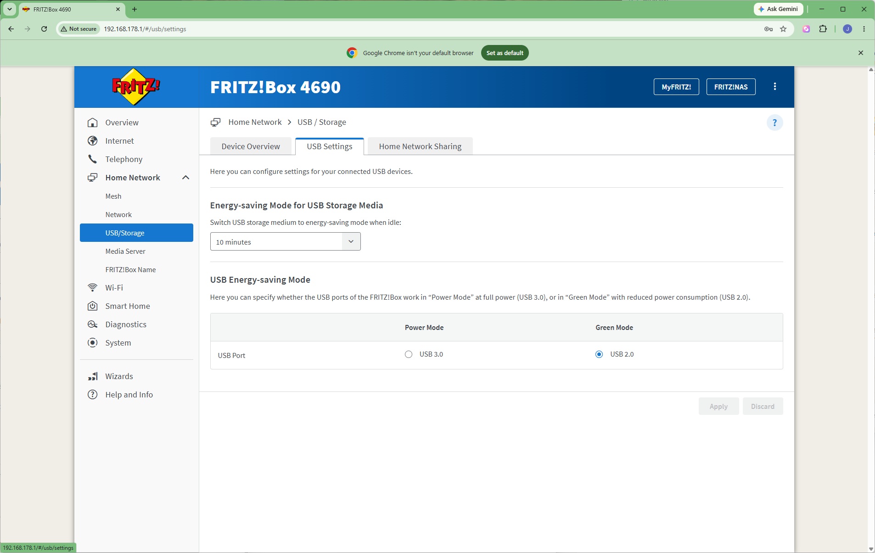Viewport: 875px width, 553px height.
Task: Click Home Network breadcrumb link
Action: tap(255, 122)
